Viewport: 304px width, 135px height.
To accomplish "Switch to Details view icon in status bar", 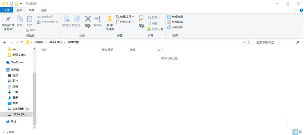I will (x=295, y=132).
